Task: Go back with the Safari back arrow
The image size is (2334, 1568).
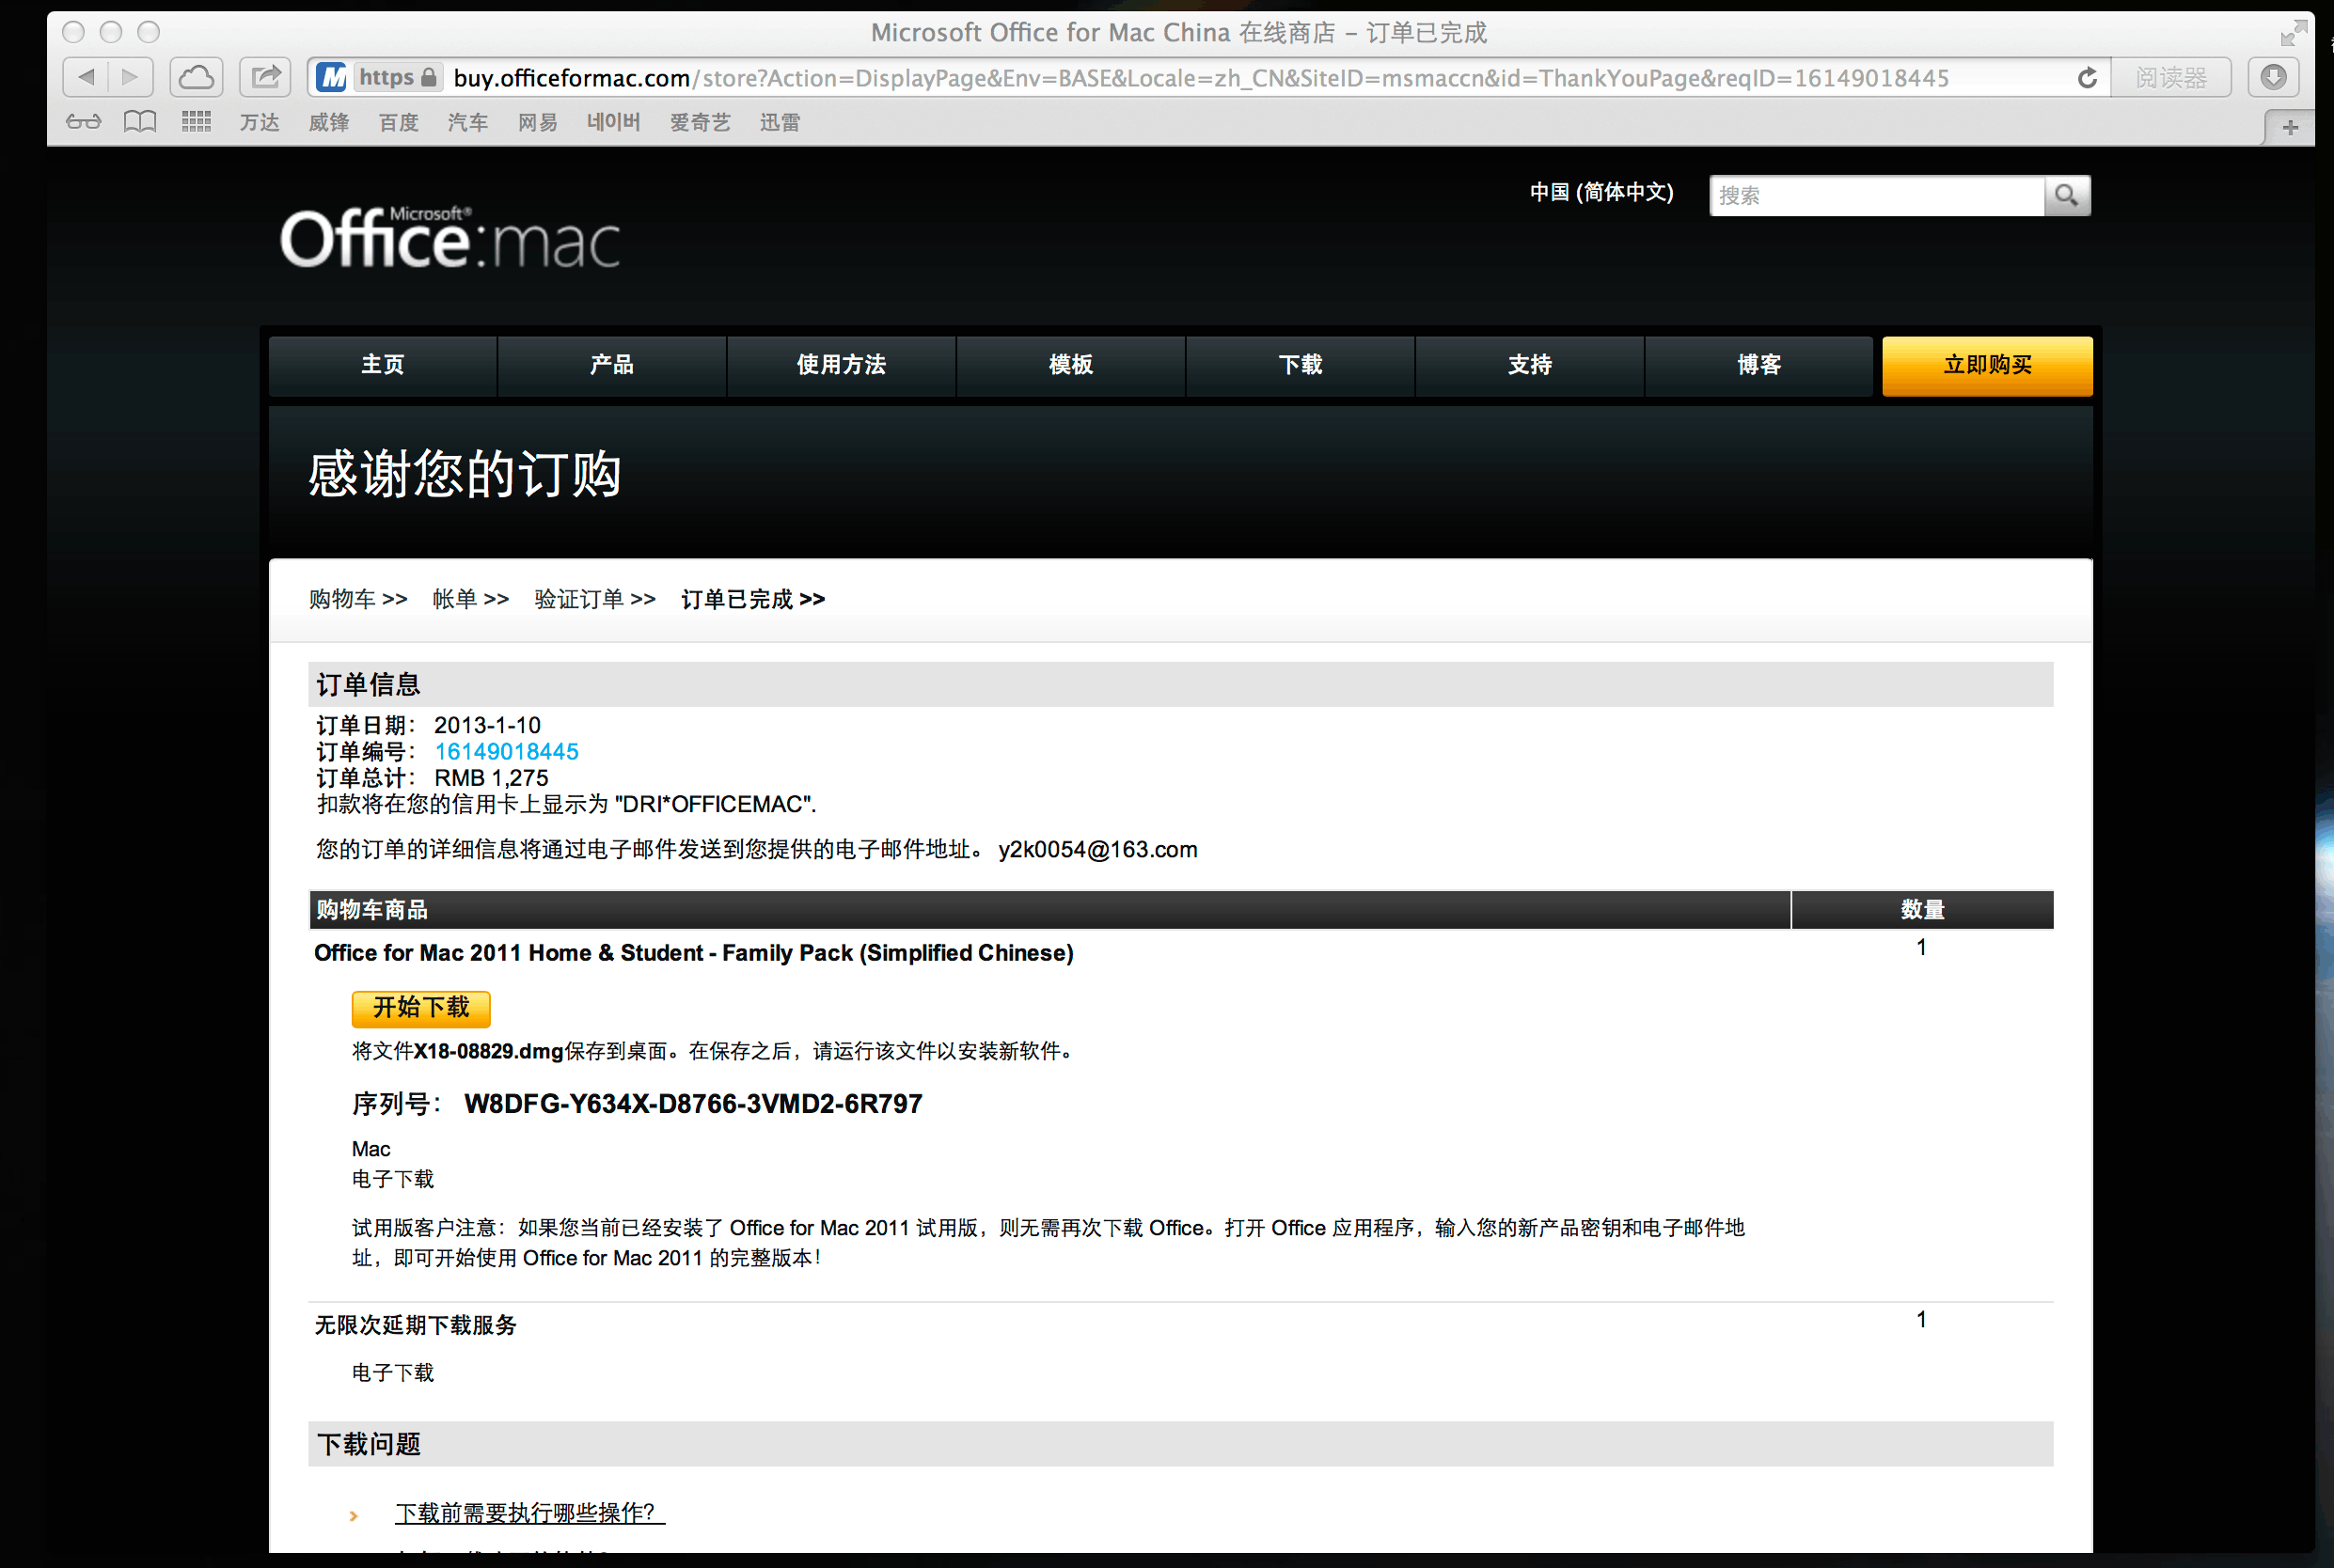Action: 86,77
